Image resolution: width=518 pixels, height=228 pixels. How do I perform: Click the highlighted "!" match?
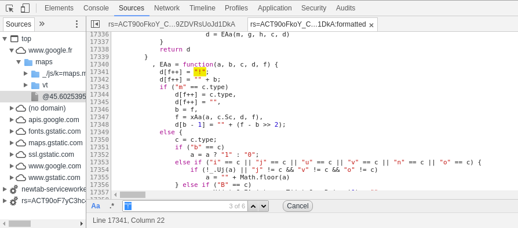pos(200,72)
